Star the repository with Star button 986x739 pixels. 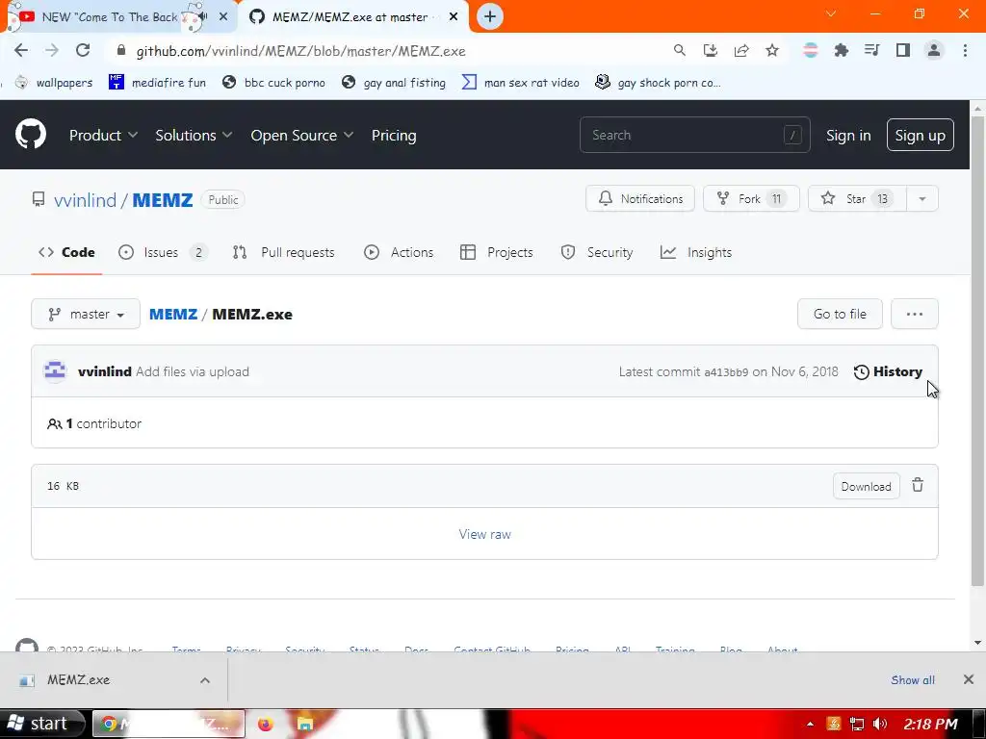click(857, 198)
